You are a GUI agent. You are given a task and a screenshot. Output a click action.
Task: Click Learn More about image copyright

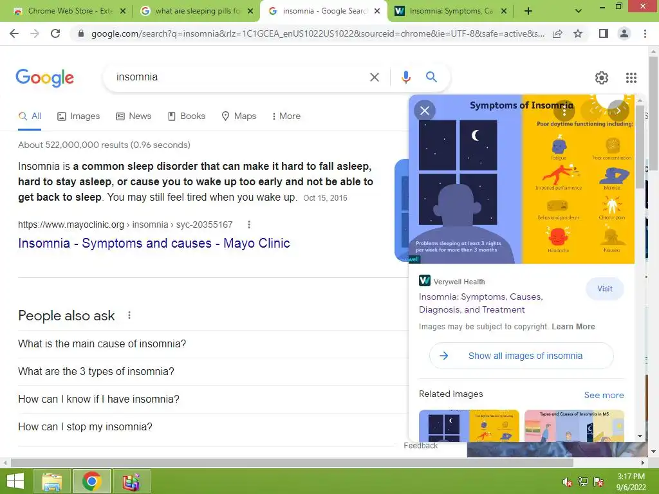pyautogui.click(x=573, y=327)
